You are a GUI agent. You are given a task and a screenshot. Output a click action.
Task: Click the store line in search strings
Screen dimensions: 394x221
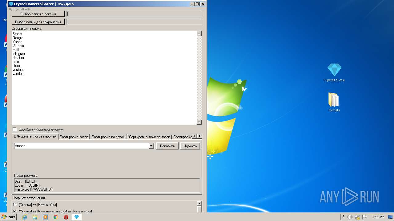pyautogui.click(x=16, y=66)
